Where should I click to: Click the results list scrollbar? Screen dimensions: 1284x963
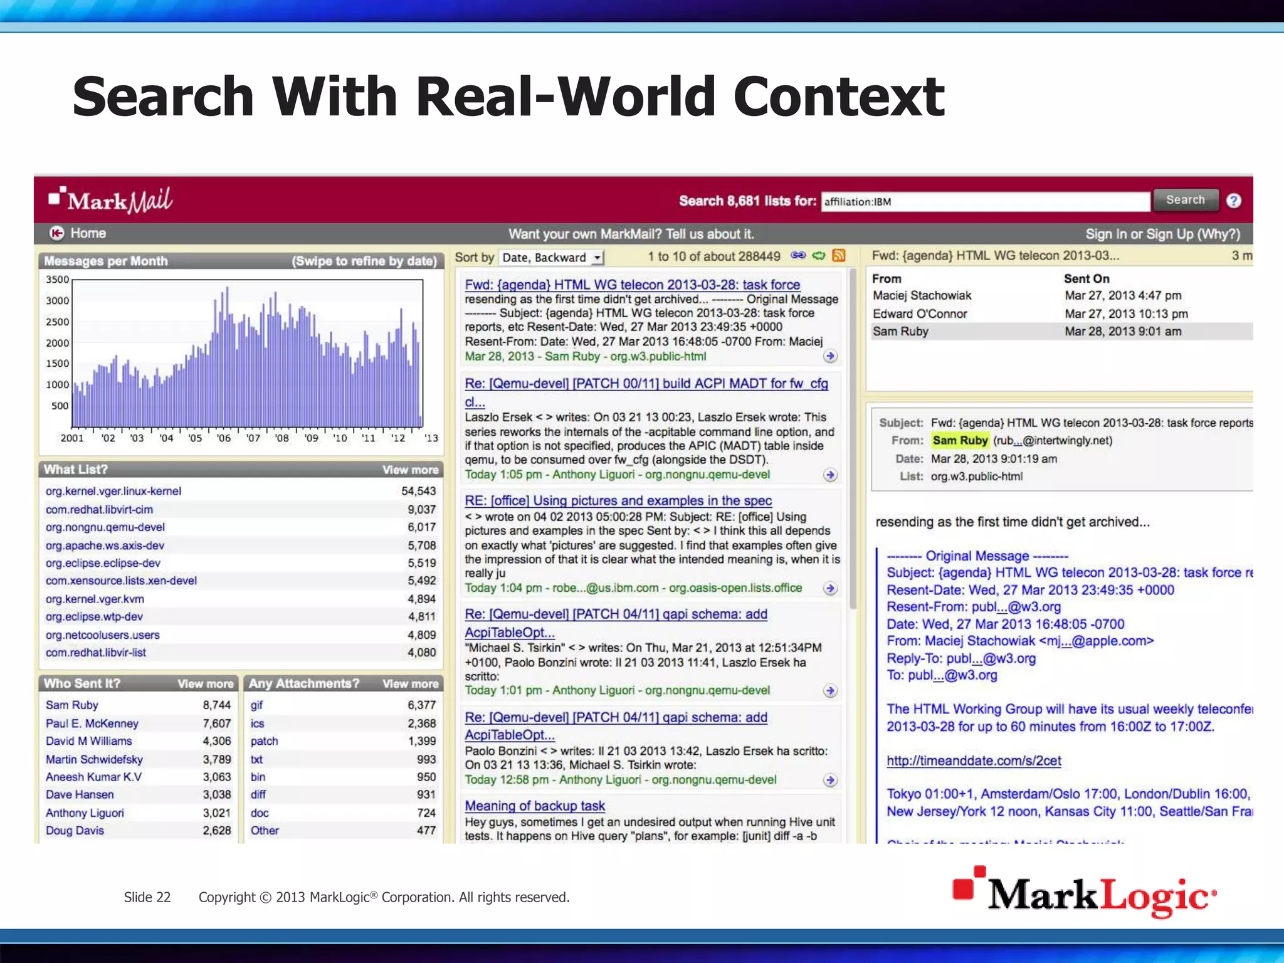click(x=852, y=439)
